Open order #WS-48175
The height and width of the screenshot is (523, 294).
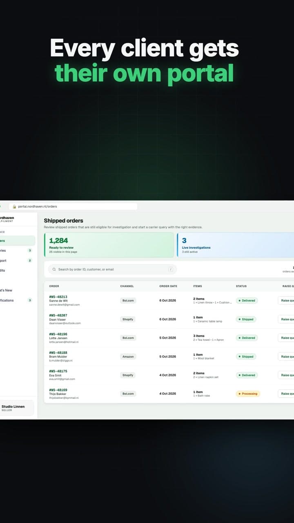[x=58, y=371]
